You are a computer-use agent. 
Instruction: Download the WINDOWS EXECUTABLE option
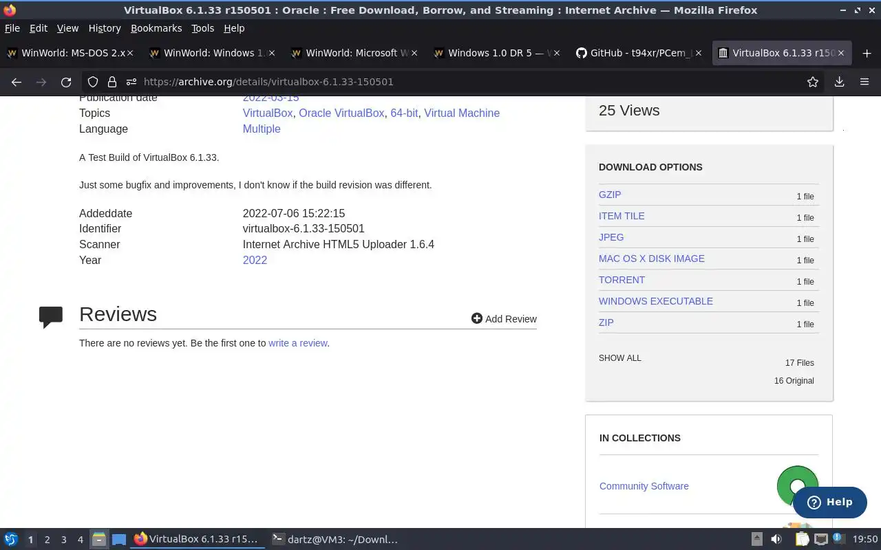tap(656, 301)
